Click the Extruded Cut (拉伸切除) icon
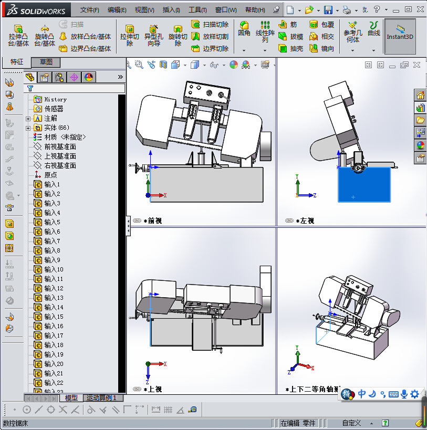The image size is (427, 430). [x=129, y=35]
